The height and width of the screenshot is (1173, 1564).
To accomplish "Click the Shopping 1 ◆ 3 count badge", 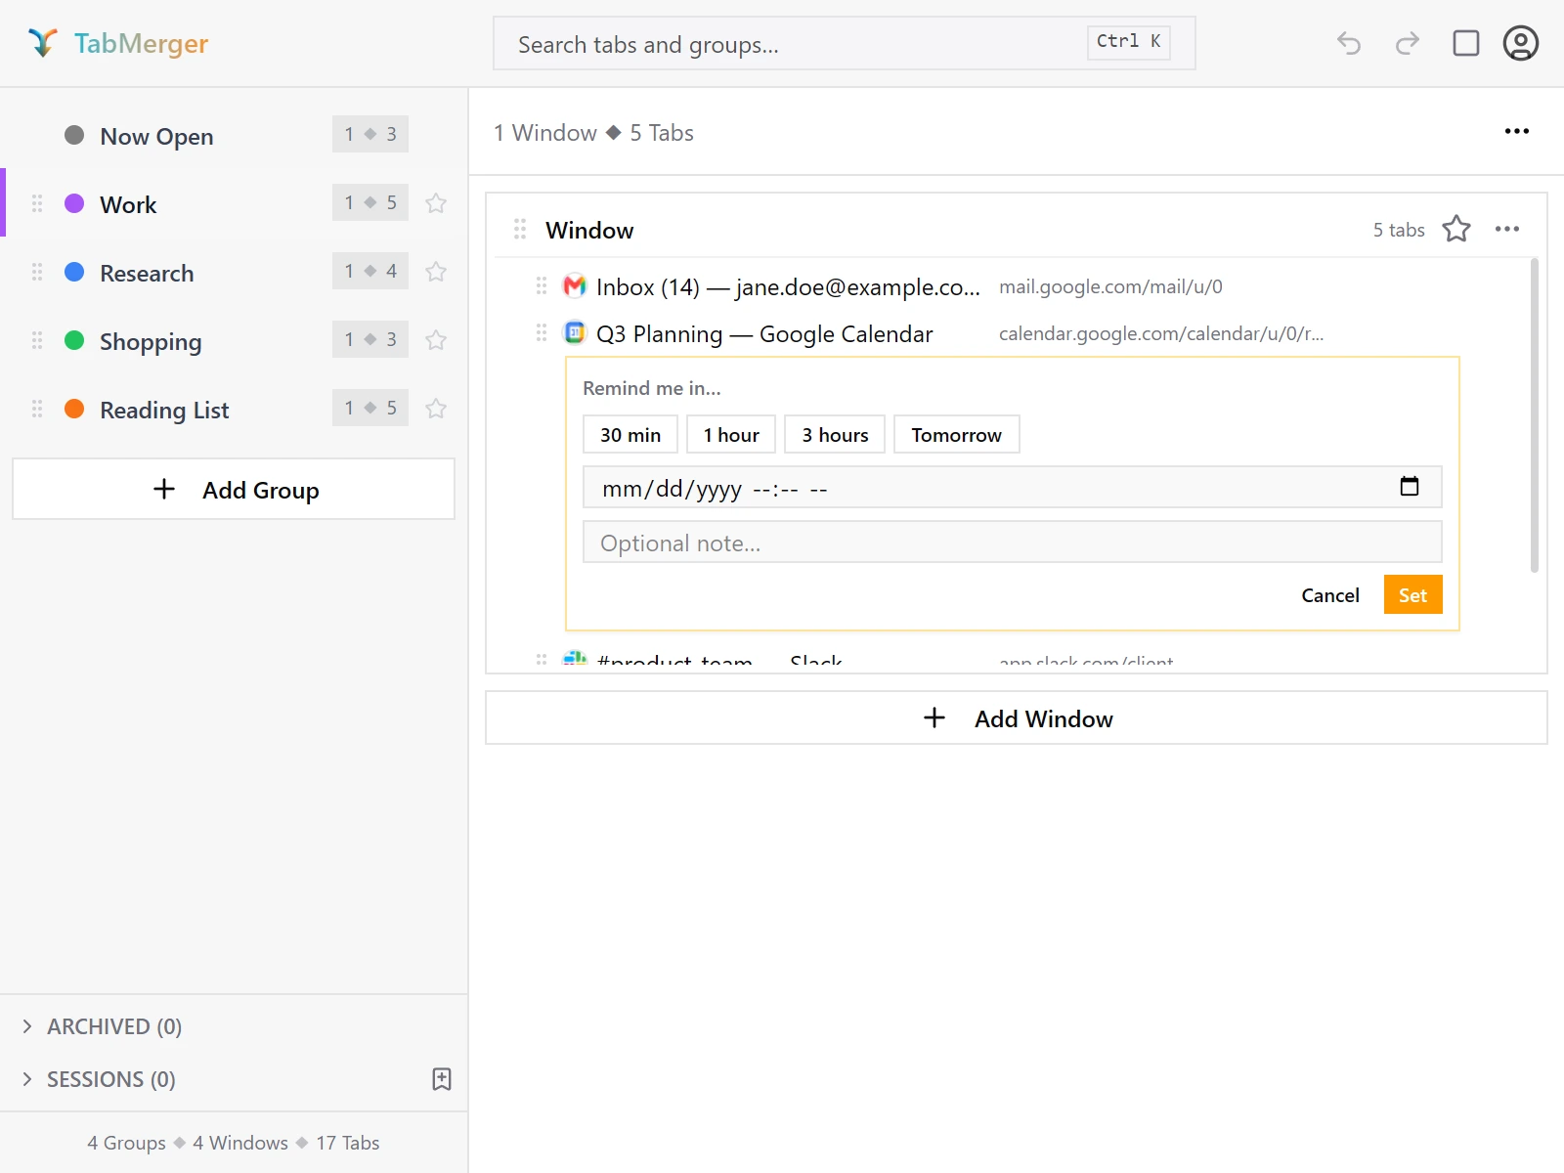I will point(370,339).
